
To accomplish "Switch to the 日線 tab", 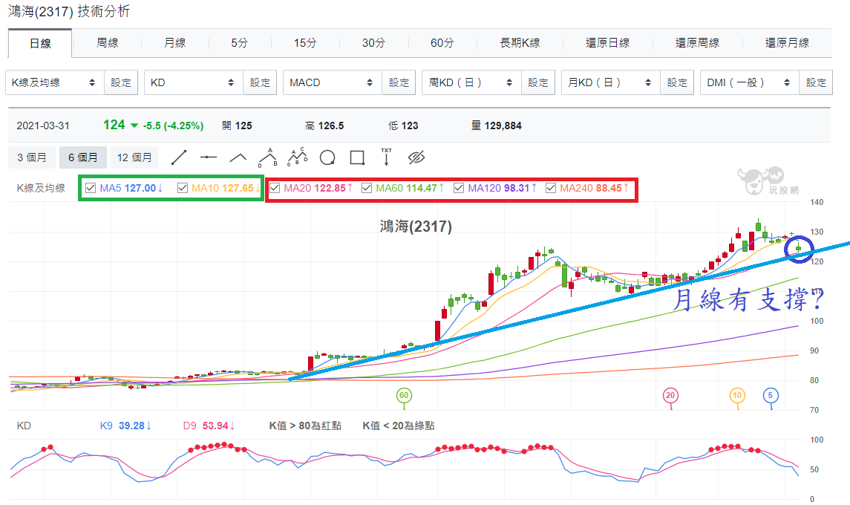I will [40, 43].
